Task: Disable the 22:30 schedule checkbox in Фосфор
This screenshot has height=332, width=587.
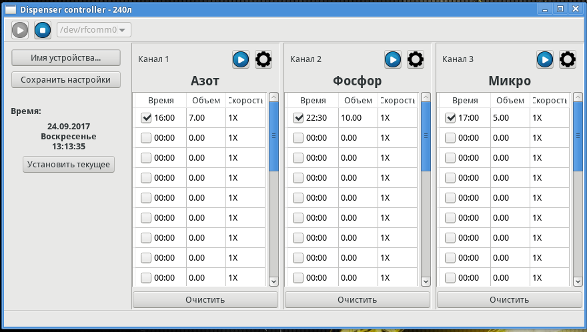Action: click(299, 118)
